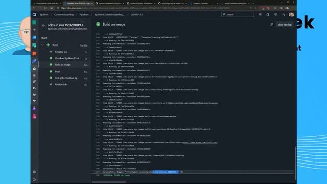Click the Build an image log heading
Image resolution: width=327 pixels, height=184 pixels.
point(114,25)
